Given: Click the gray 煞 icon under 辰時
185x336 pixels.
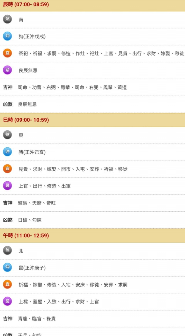Looking at the screenshot, I should (x=7, y=19).
